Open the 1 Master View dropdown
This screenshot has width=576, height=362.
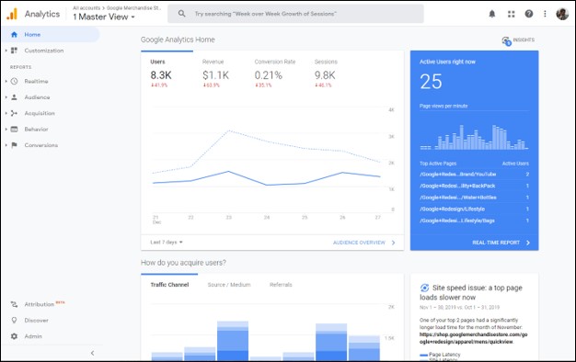(104, 17)
